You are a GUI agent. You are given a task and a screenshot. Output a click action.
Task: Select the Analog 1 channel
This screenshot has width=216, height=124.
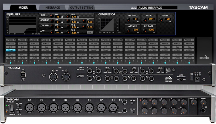11,40
